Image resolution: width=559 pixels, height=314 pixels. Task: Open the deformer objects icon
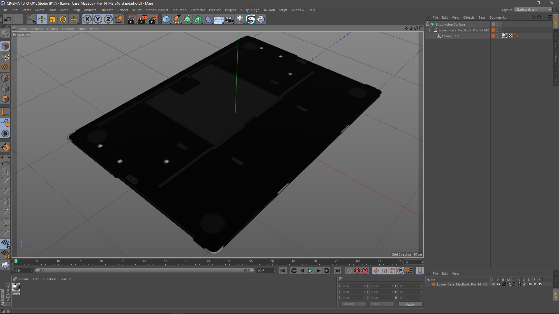(208, 19)
